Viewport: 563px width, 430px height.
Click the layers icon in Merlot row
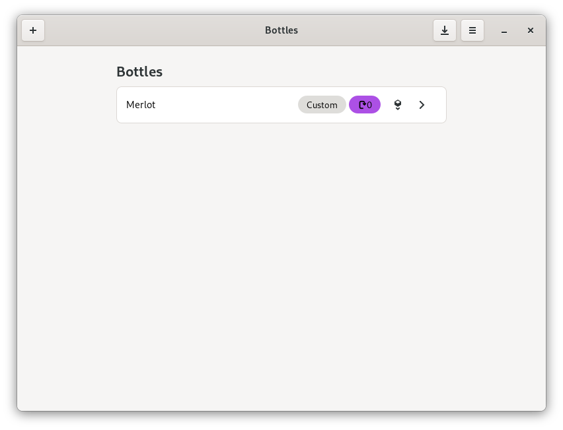(x=398, y=105)
